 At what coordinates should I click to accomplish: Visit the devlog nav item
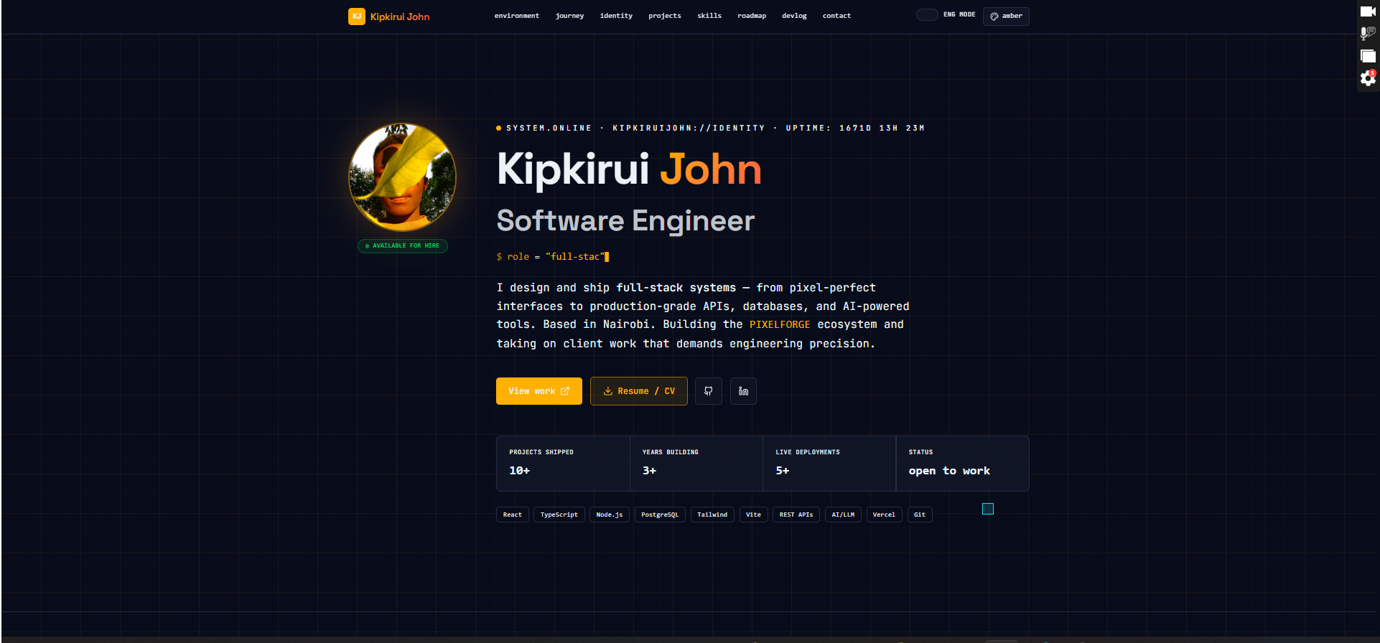[x=794, y=16]
